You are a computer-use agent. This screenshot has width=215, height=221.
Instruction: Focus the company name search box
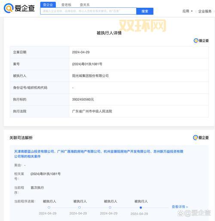point(88,11)
